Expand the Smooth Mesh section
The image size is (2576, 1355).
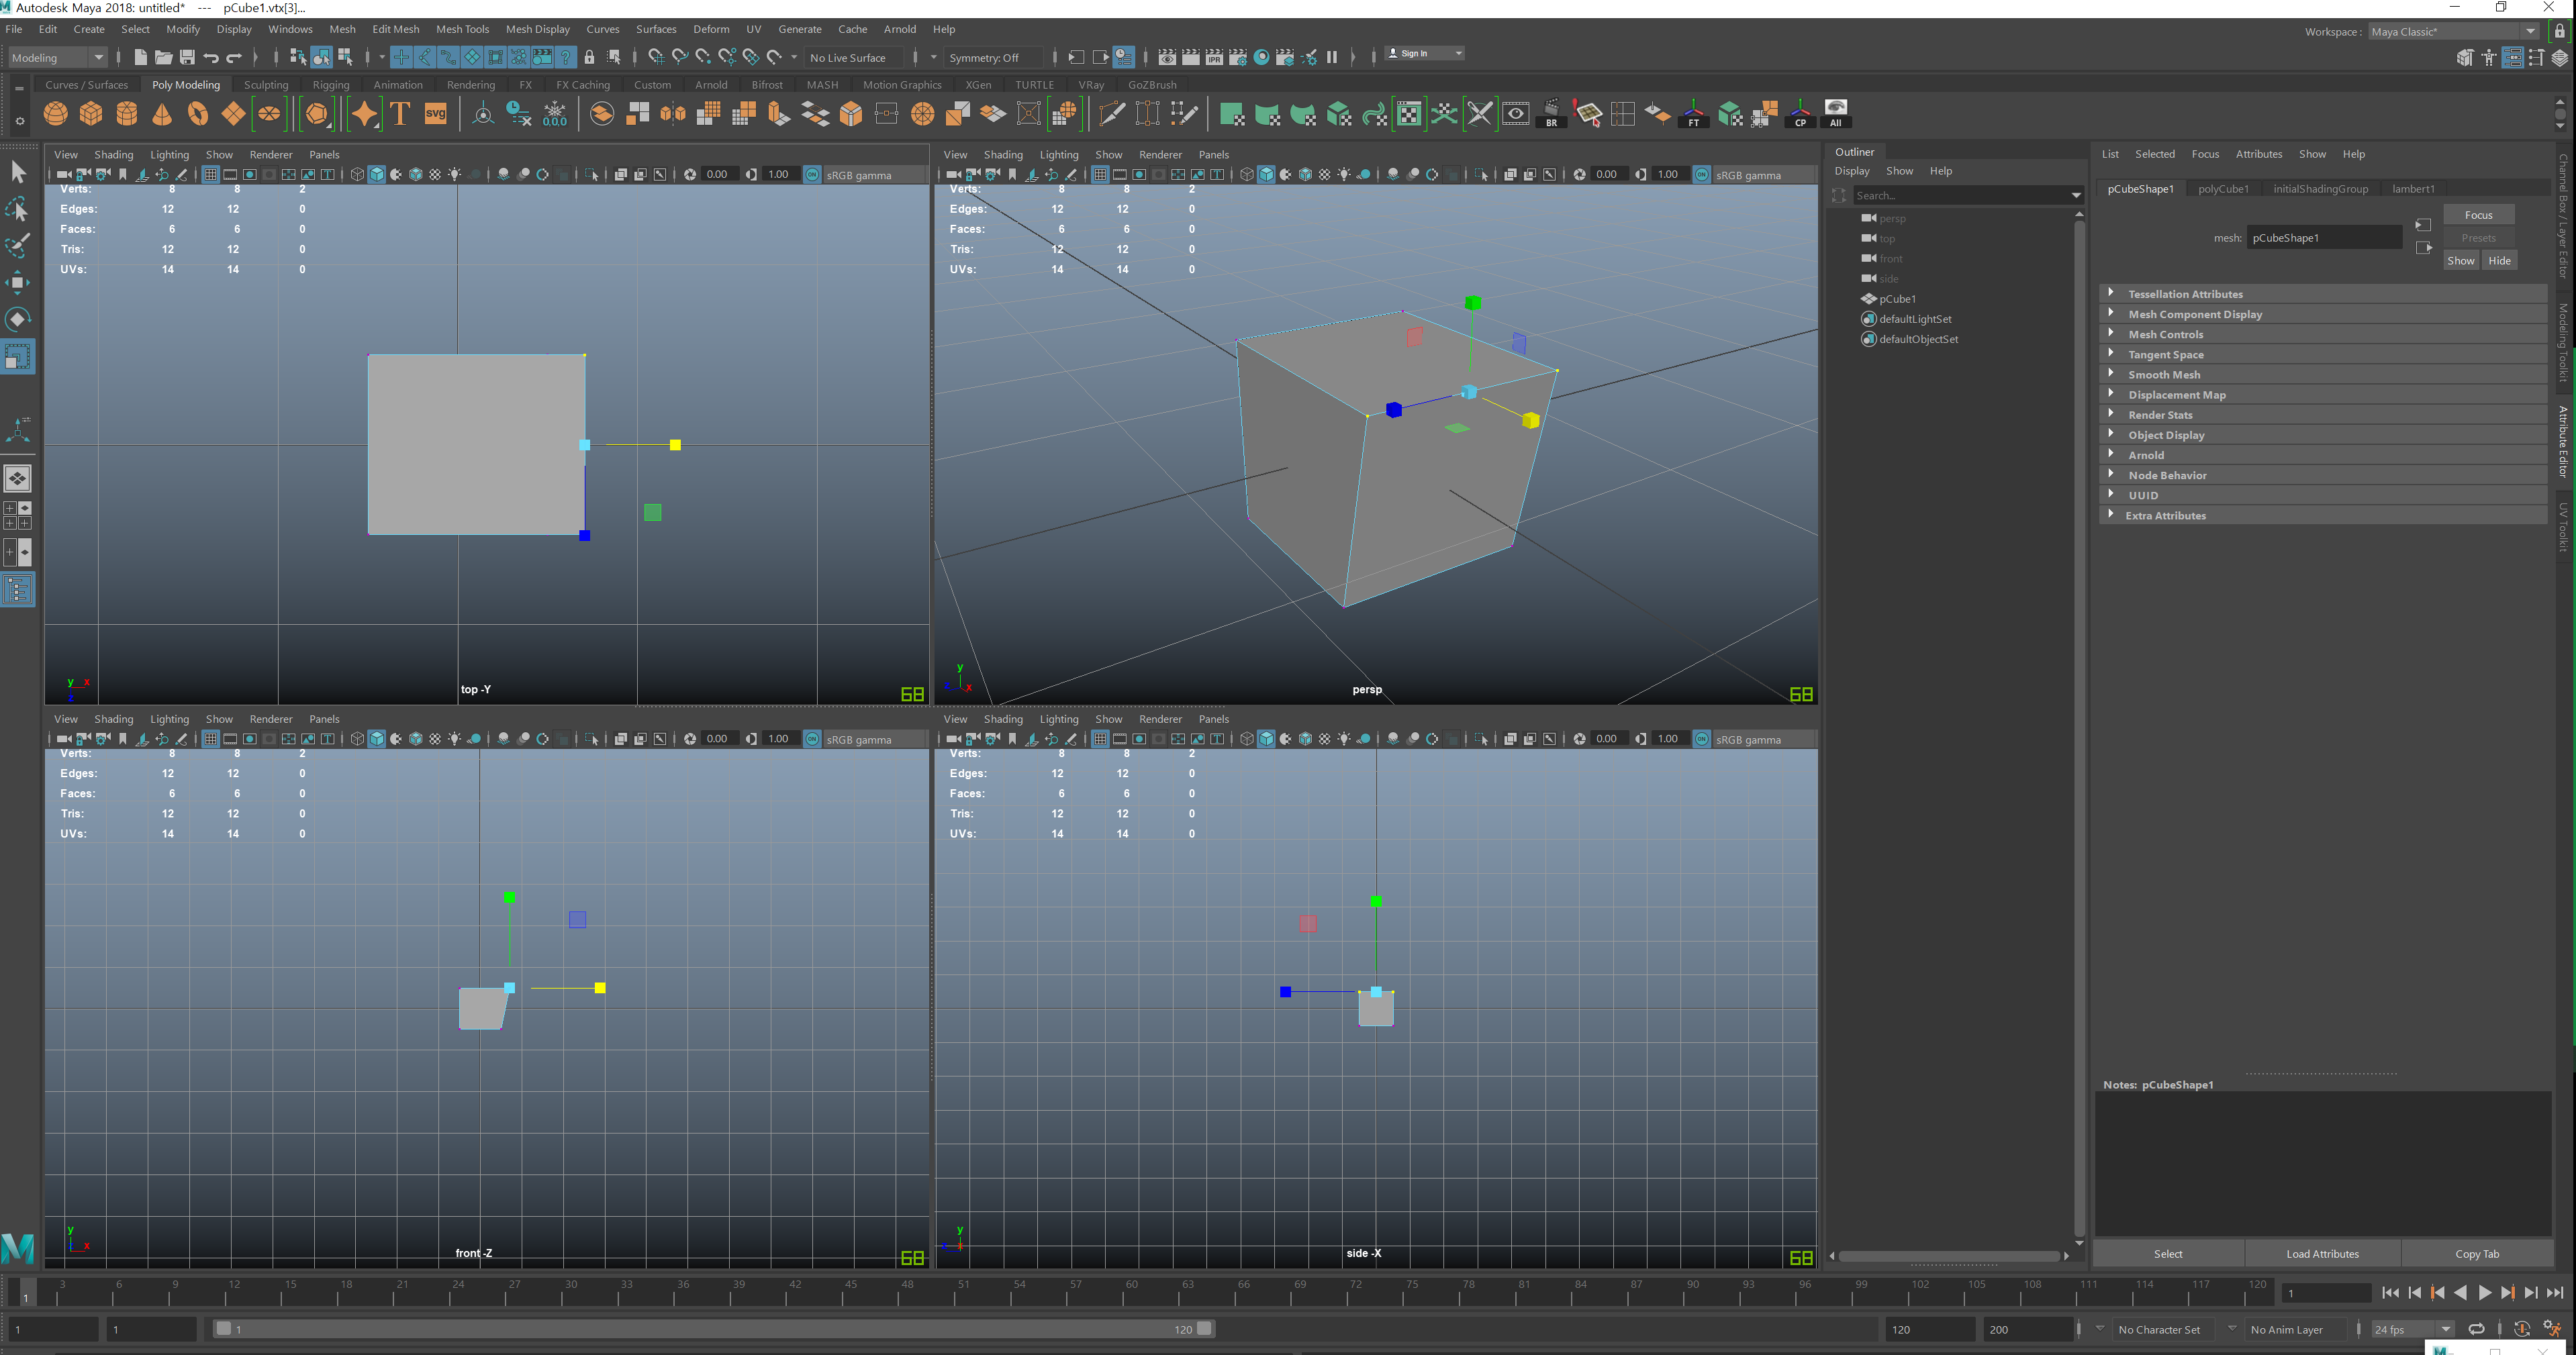[2163, 375]
